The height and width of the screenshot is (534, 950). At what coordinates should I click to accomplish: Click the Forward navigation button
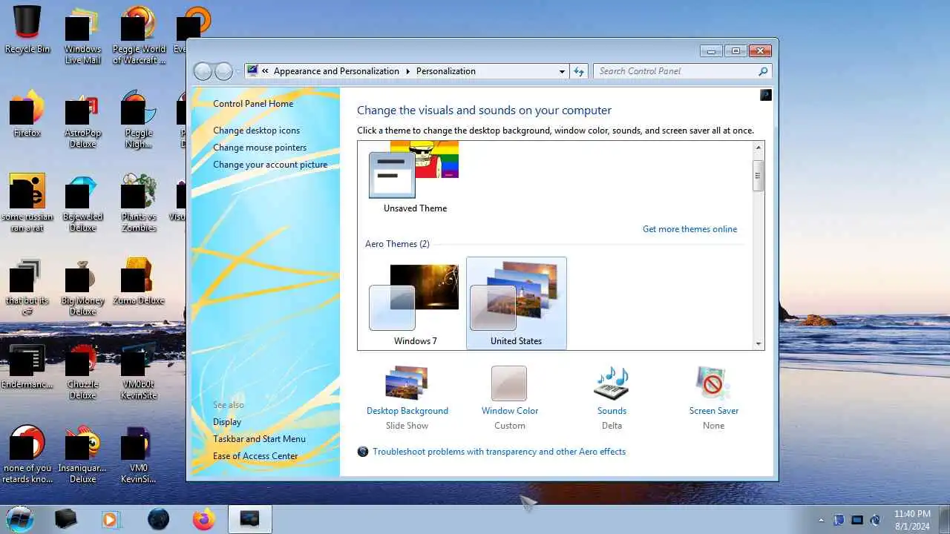tap(223, 71)
